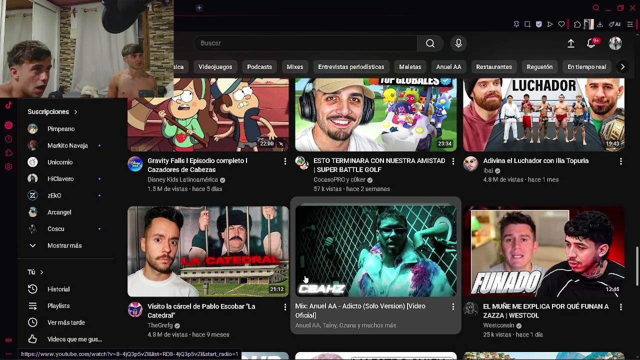
Task: Open options menu for Westcol Zazza video
Action: pyautogui.click(x=620, y=306)
